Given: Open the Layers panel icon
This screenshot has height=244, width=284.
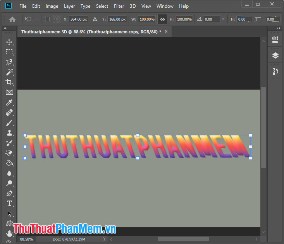Looking at the screenshot, I should tap(275, 55).
